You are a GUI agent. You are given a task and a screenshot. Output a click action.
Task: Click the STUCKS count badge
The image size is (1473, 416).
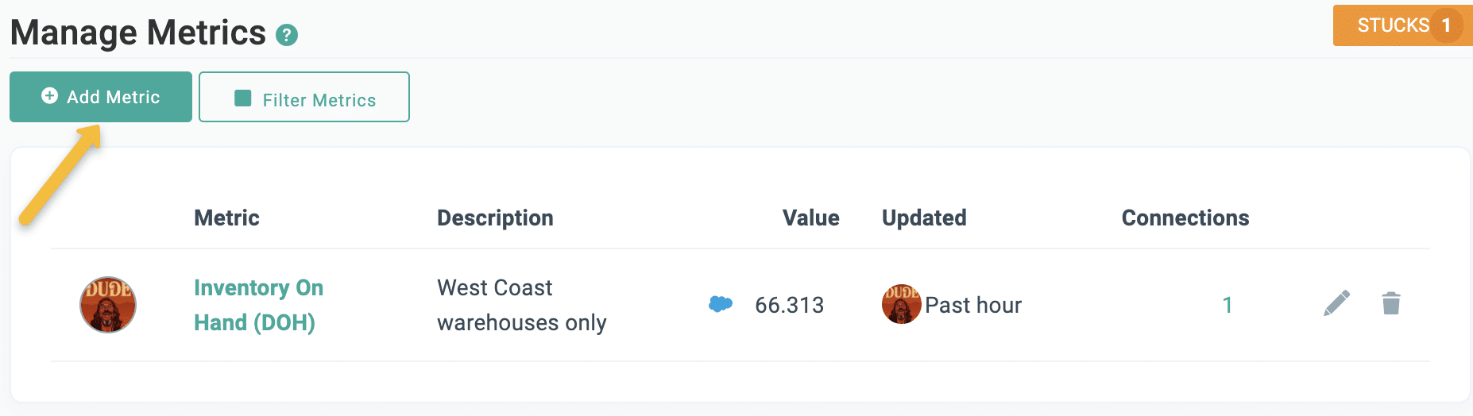[1446, 25]
